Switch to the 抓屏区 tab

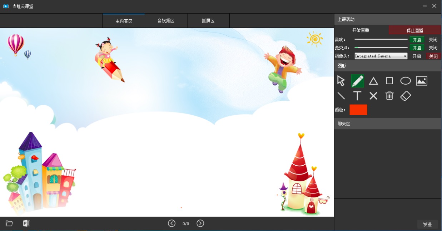coord(208,21)
